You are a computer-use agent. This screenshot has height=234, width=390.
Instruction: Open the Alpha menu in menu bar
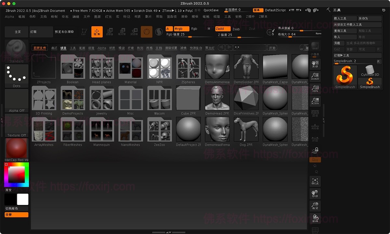point(9,17)
